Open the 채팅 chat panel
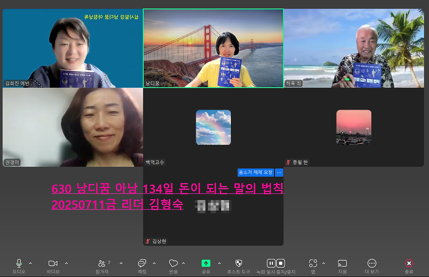 click(x=141, y=263)
